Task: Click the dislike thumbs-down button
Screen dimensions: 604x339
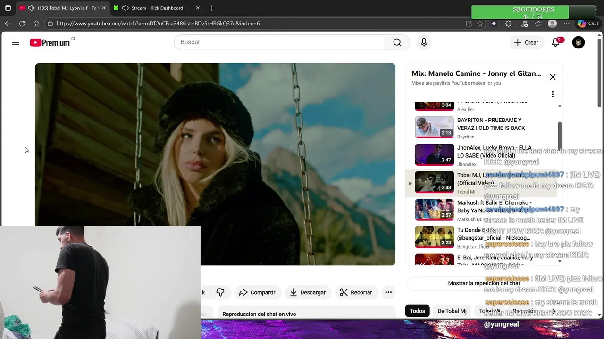Action: 220,292
